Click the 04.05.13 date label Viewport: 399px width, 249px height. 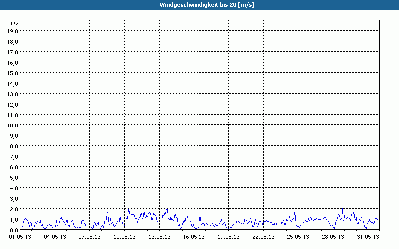coord(55,237)
